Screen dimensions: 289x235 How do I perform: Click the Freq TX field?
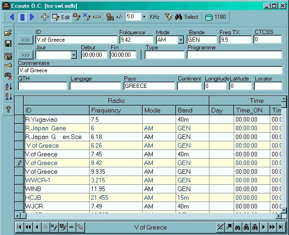tap(235, 40)
